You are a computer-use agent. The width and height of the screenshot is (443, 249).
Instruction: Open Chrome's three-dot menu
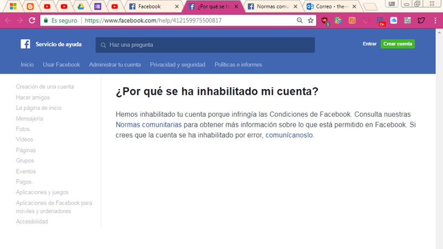[x=435, y=20]
